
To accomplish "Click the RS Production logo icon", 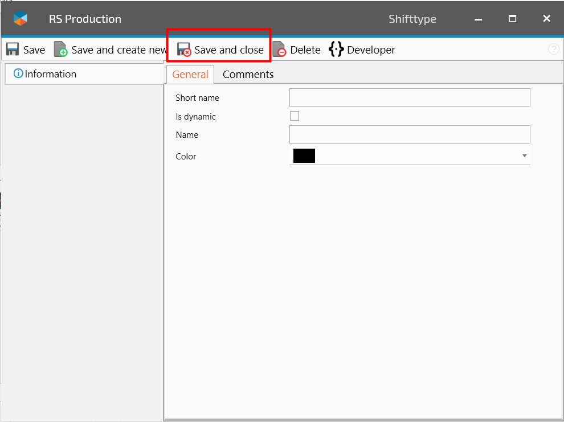I will [x=21, y=19].
